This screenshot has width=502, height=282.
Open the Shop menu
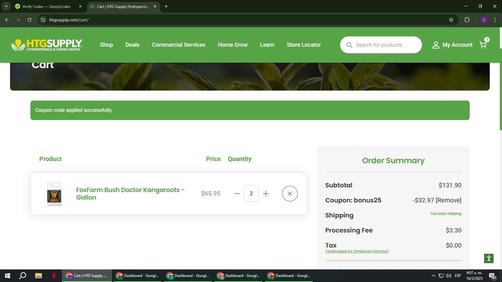106,45
